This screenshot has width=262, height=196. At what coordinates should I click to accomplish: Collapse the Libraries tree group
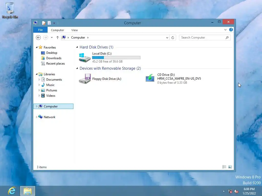point(37,74)
